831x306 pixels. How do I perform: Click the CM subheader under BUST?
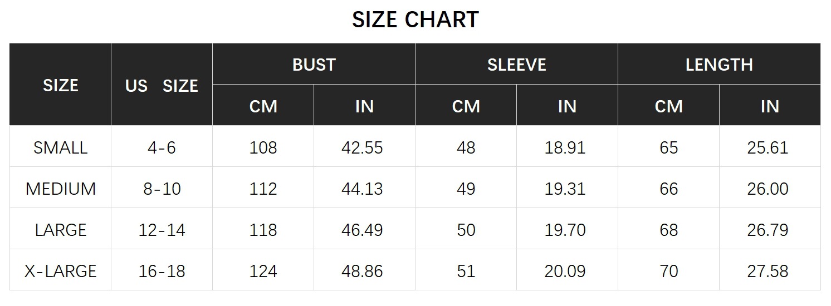tap(263, 106)
